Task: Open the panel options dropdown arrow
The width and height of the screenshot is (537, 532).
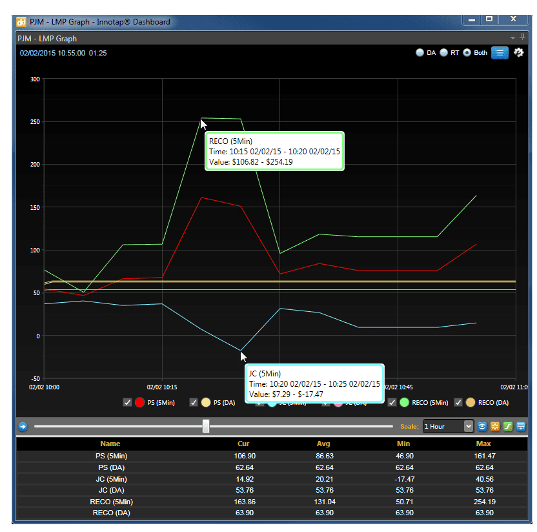Action: 512,37
